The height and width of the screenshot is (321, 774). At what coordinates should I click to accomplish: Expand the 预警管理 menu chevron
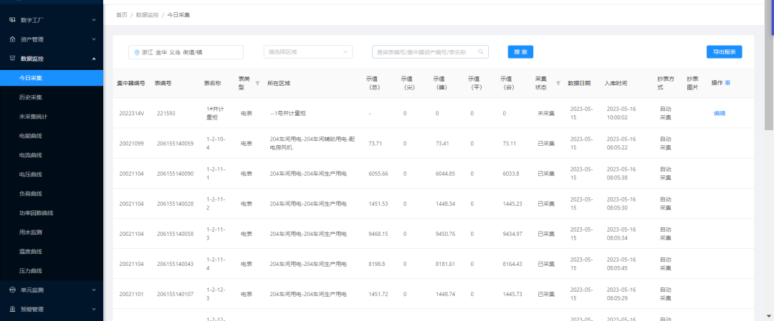tap(94, 309)
